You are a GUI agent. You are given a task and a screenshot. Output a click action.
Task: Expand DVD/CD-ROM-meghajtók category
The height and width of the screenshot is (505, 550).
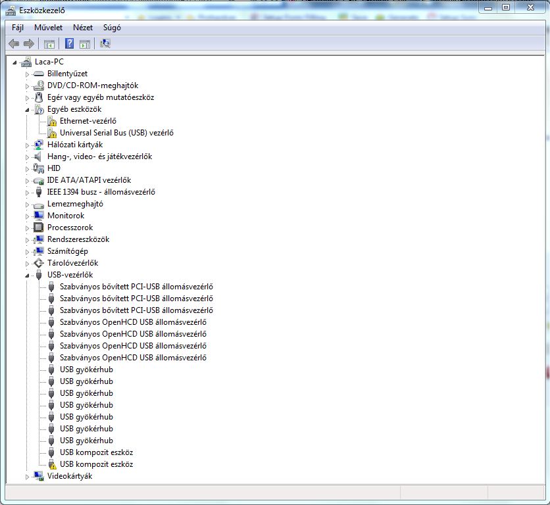27,86
